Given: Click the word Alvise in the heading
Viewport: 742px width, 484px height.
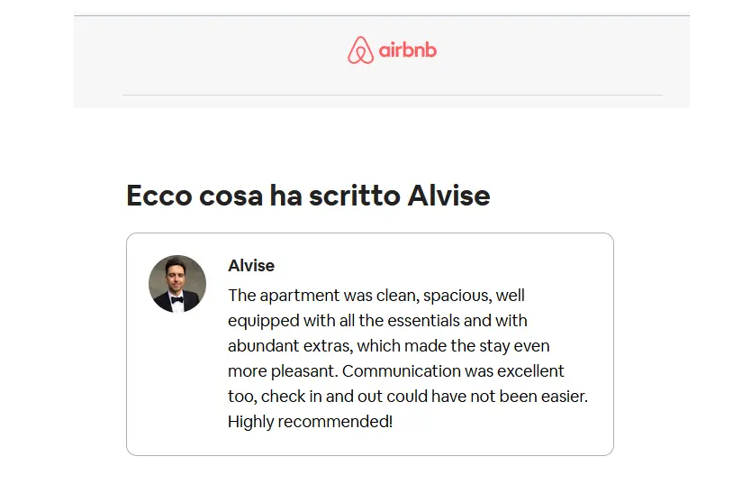Looking at the screenshot, I should (x=448, y=196).
